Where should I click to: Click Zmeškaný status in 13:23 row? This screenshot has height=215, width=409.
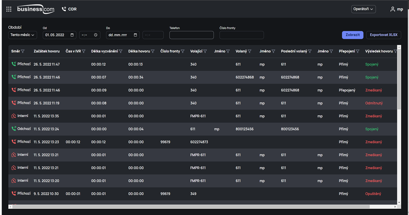374,142
